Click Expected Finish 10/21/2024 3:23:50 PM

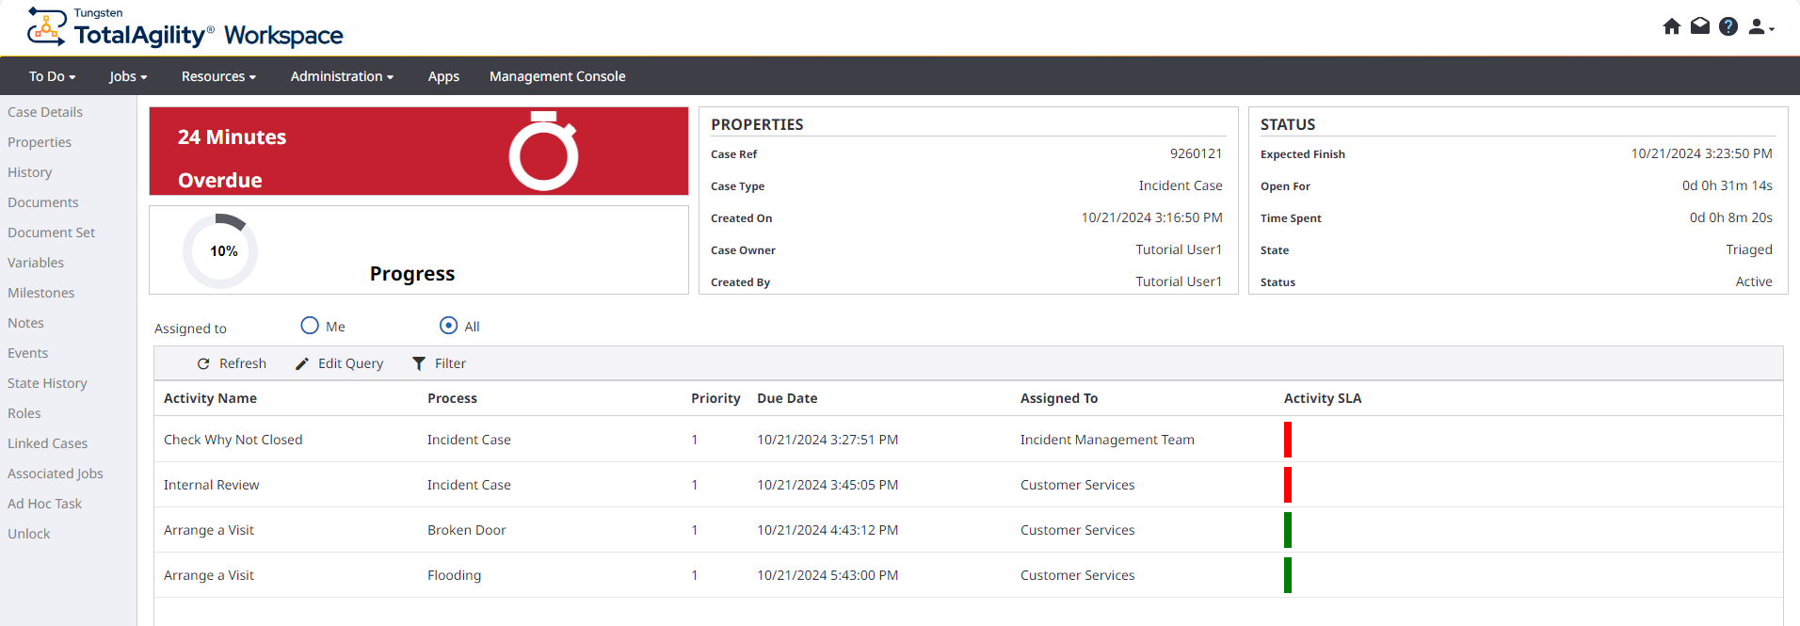tap(1702, 153)
